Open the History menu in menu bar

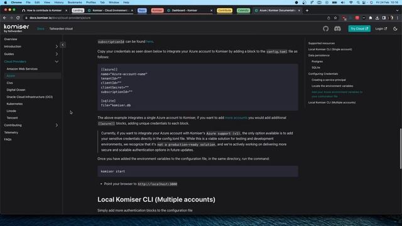click(x=58, y=3)
